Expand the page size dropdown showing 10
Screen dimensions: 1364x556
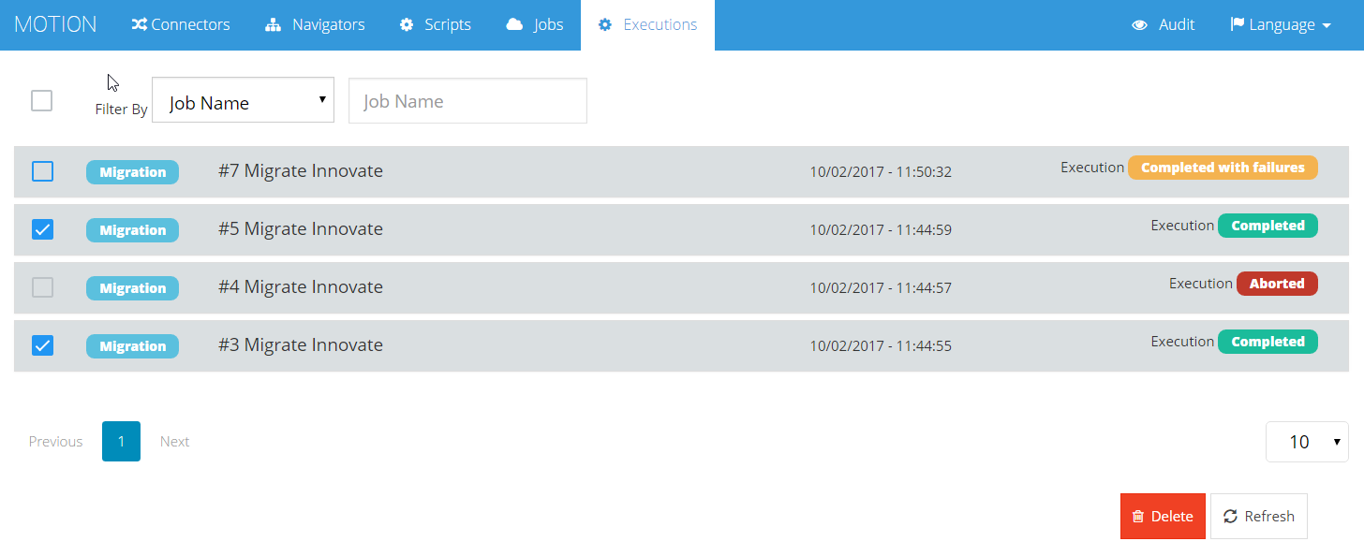pos(1307,442)
